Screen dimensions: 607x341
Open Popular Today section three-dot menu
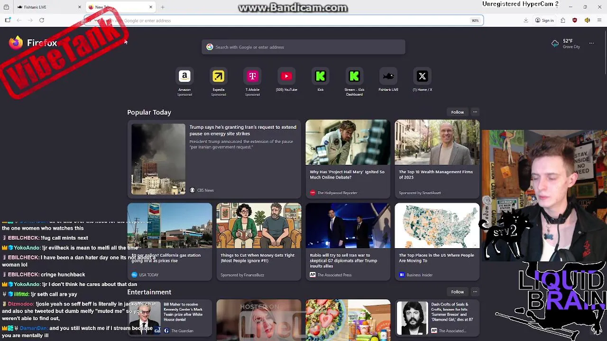click(x=475, y=112)
